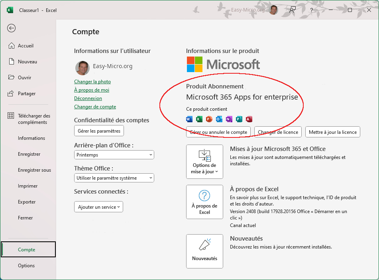
Task: Click the Partager share icon
Action: (x=11, y=93)
